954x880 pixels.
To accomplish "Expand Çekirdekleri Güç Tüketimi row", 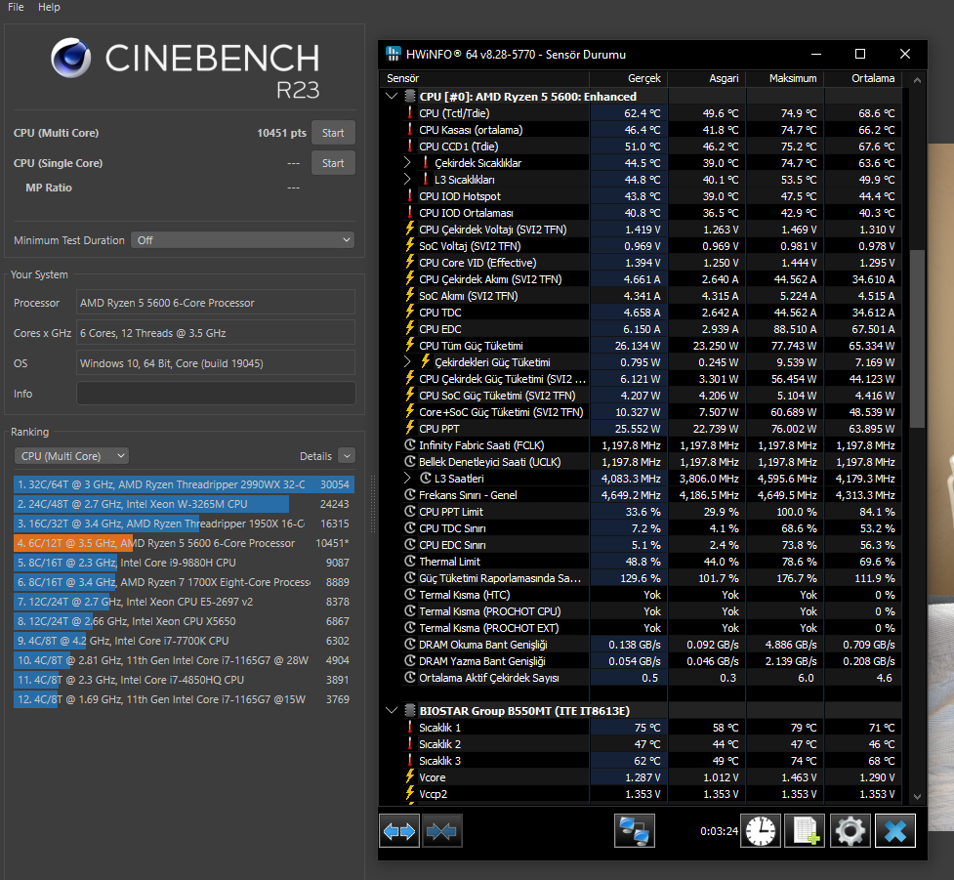I will pos(407,361).
